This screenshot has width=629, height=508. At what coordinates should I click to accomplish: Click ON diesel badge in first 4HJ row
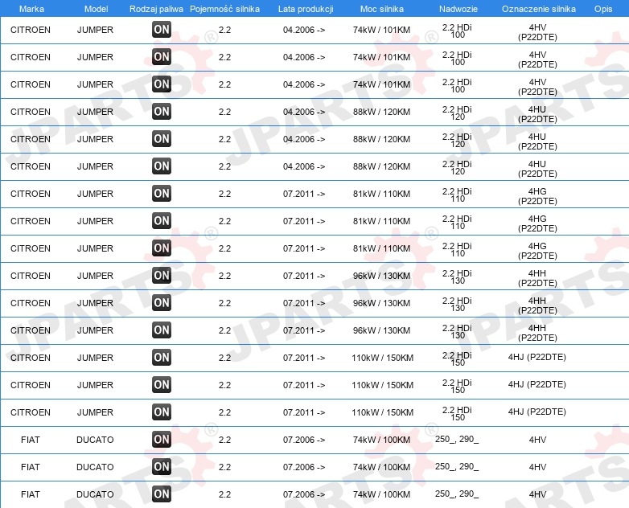162,357
